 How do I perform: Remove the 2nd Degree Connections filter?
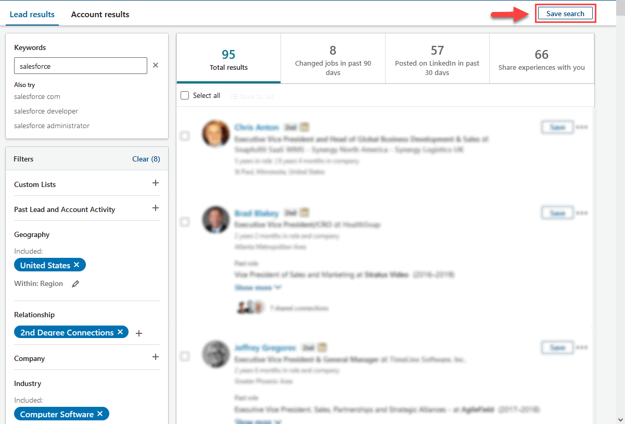click(120, 332)
